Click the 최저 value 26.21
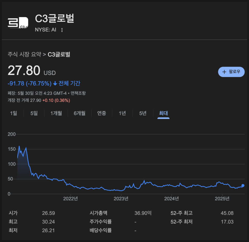The width and height of the screenshot is (249, 242). click(48, 230)
